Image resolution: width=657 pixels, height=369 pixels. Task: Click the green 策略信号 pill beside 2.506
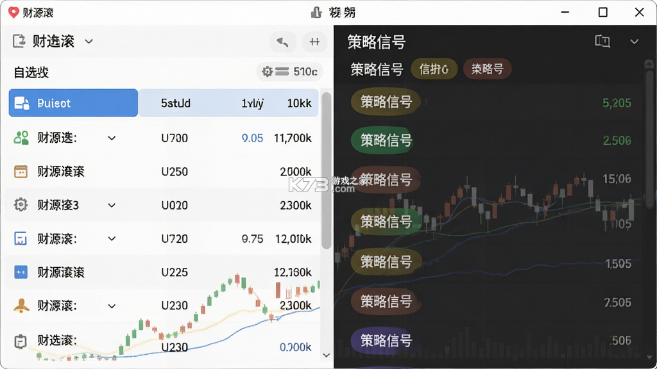click(382, 140)
